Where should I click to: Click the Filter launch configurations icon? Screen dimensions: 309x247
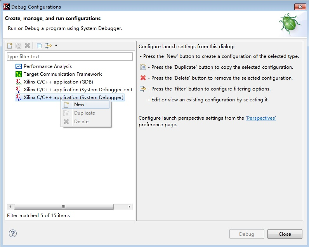(x=49, y=46)
